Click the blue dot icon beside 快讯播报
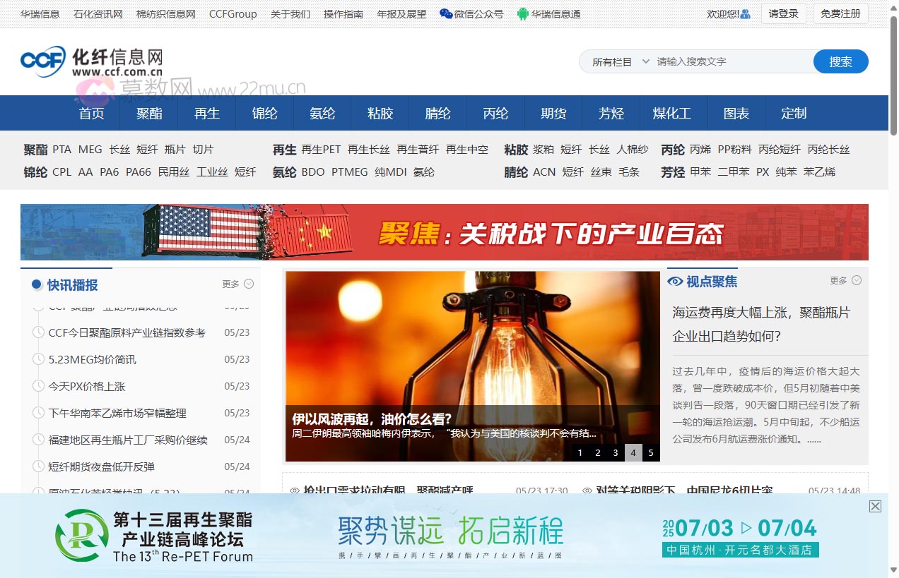The width and height of the screenshot is (899, 578). (36, 284)
